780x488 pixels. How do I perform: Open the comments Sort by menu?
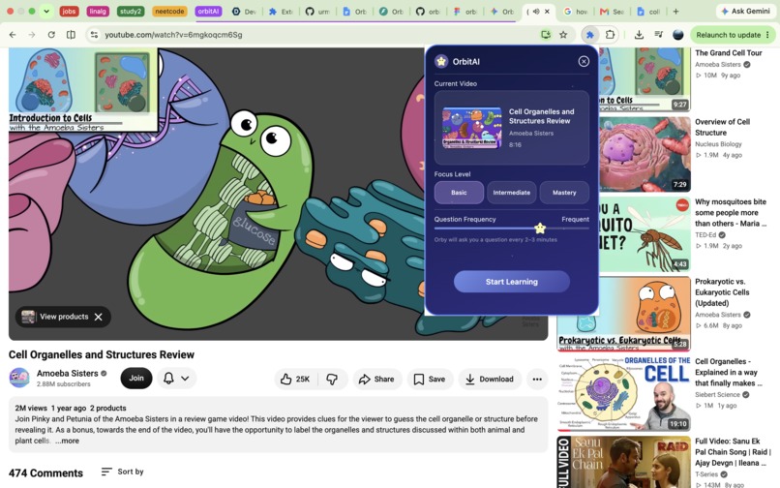(x=122, y=472)
